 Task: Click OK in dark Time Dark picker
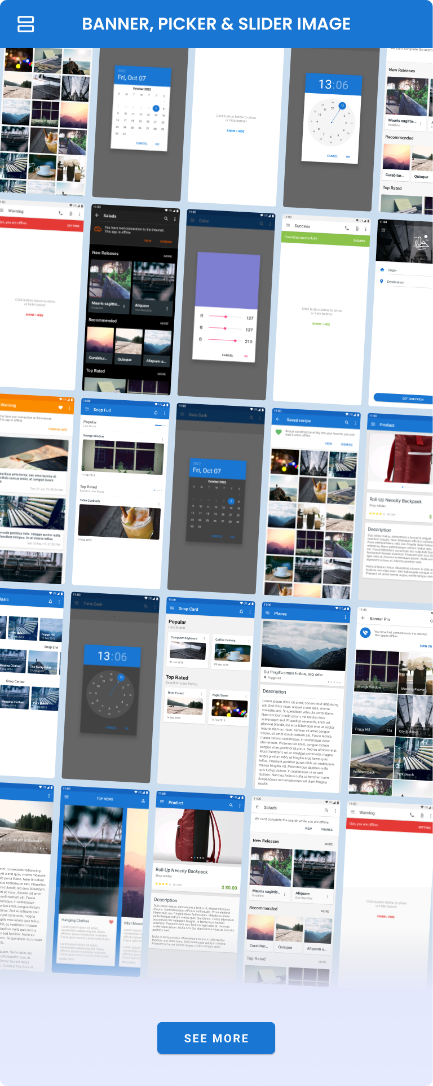click(x=127, y=728)
